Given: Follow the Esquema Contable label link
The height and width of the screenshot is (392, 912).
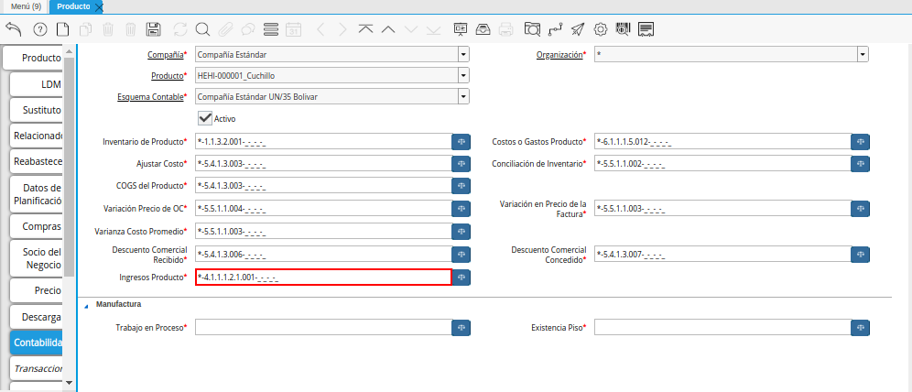Looking at the screenshot, I should [150, 96].
